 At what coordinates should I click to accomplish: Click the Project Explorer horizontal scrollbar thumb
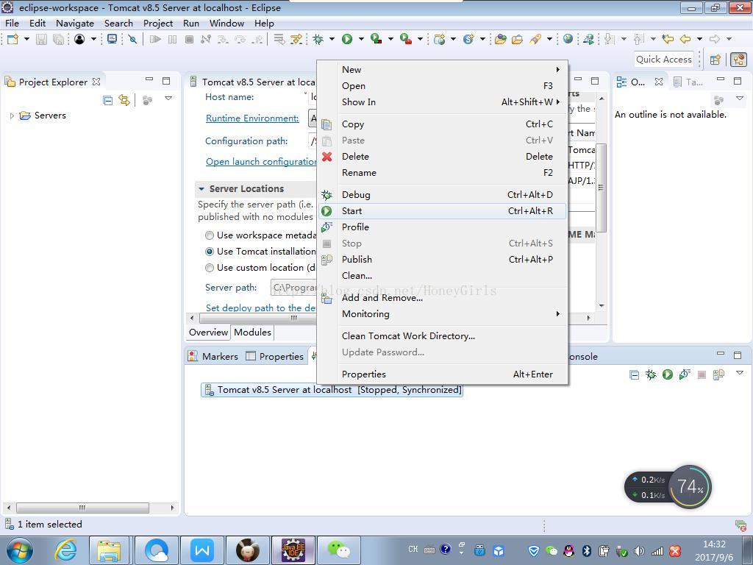pyautogui.click(x=82, y=508)
